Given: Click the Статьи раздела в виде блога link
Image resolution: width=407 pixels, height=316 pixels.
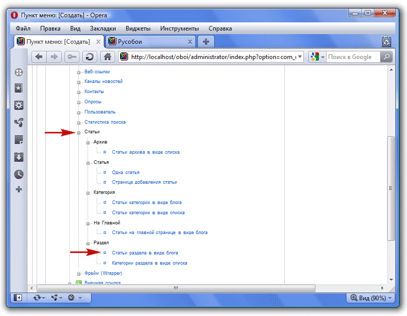Looking at the screenshot, I should pos(144,253).
